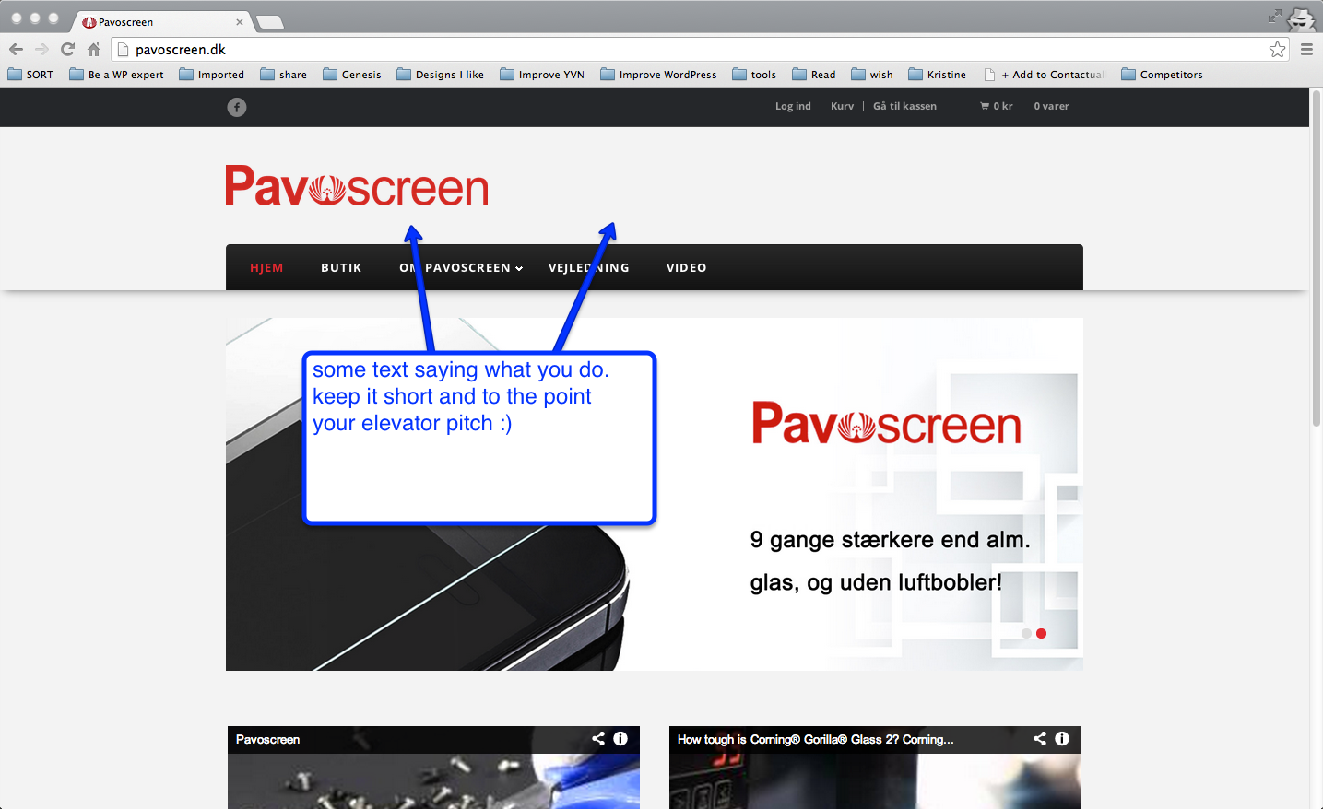The height and width of the screenshot is (809, 1323).
Task: Expand Om Pavoscreen submenu arrow
Action: [x=519, y=268]
